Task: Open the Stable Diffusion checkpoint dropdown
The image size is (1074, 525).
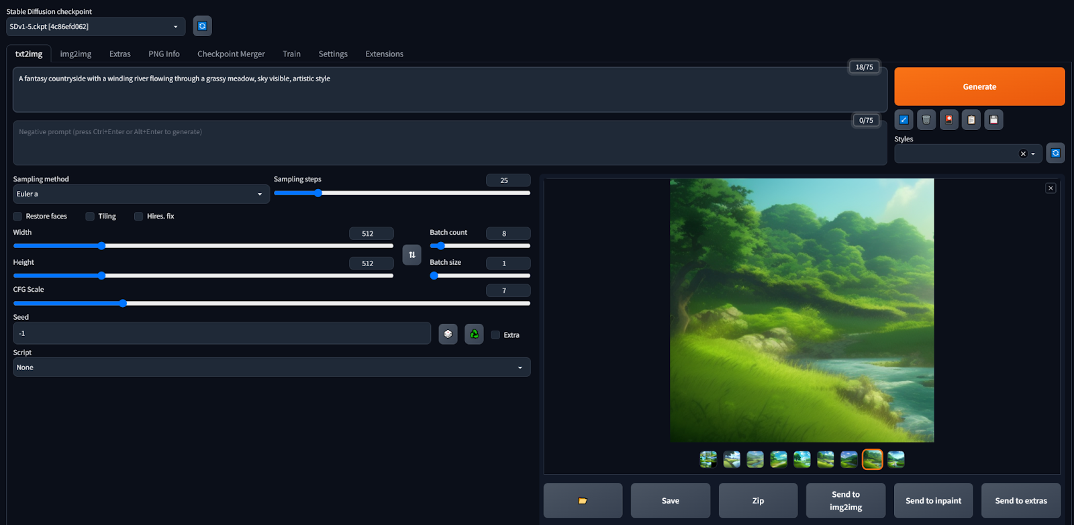Action: [95, 27]
